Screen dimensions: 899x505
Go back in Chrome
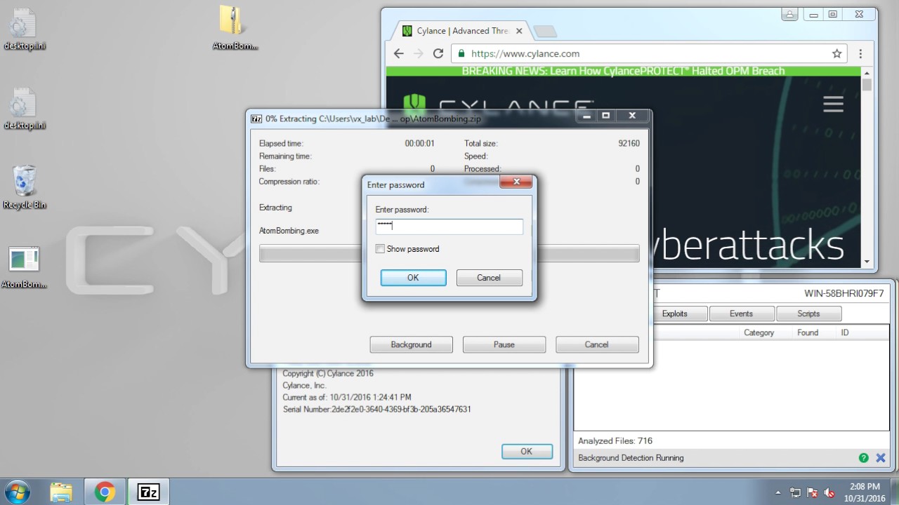pyautogui.click(x=398, y=53)
